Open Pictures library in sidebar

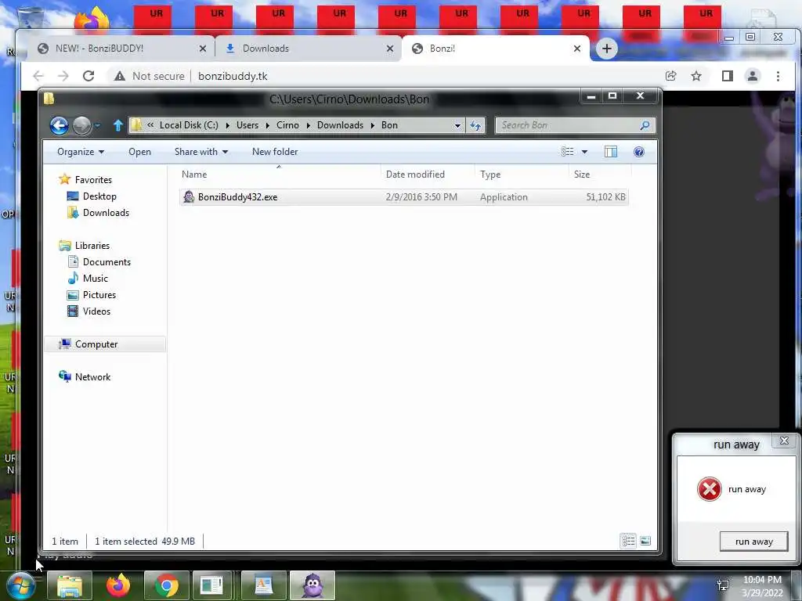[92, 294]
